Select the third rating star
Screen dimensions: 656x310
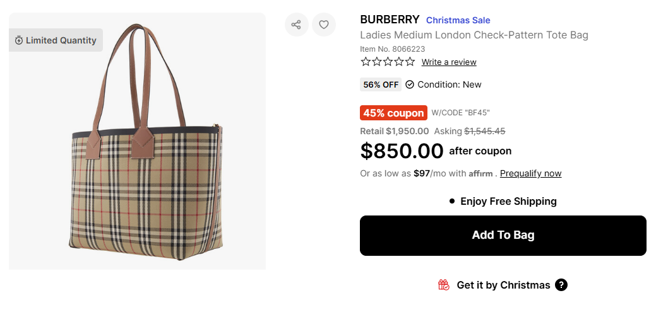[388, 62]
